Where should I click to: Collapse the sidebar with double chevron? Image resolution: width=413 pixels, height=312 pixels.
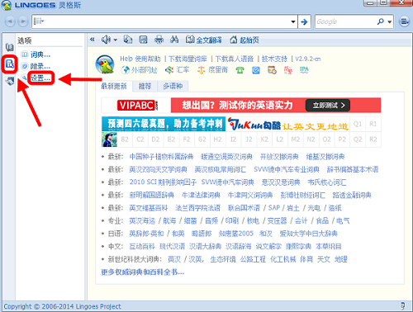point(93,40)
